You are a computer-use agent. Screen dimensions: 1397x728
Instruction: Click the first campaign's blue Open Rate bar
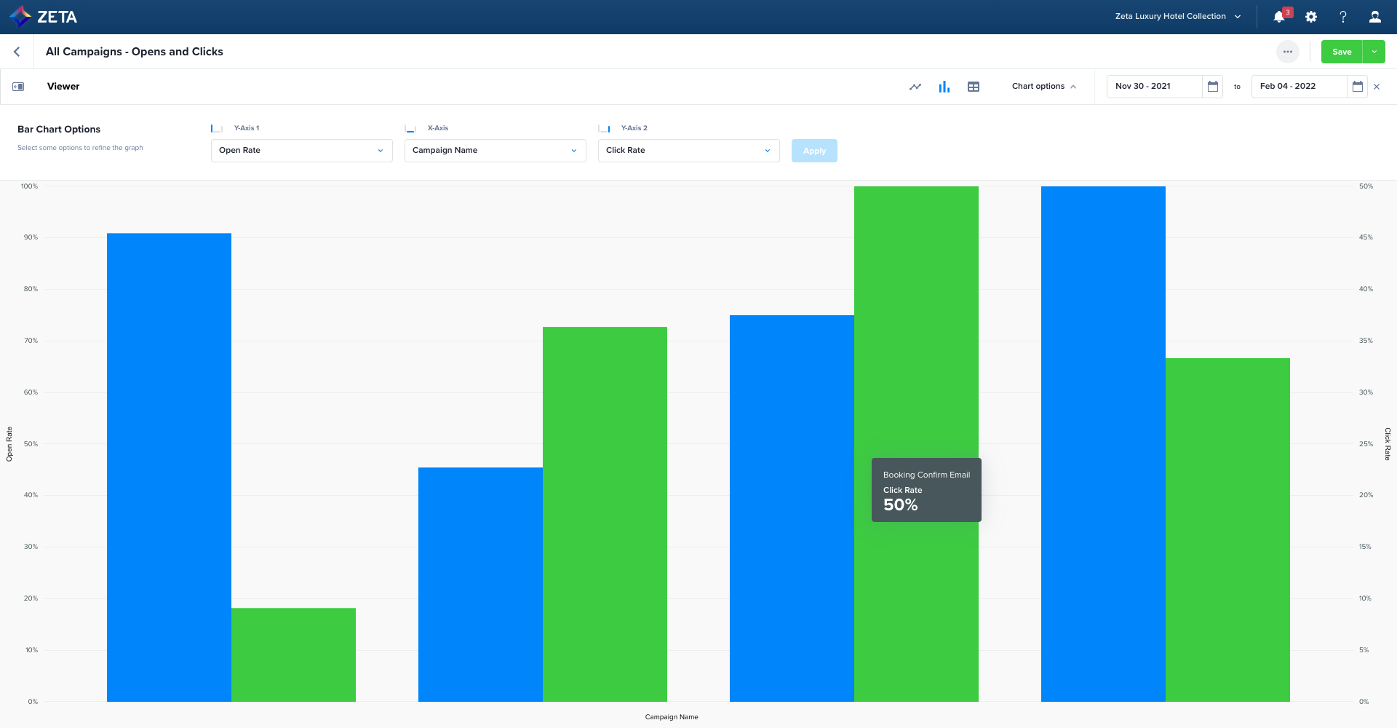click(x=169, y=467)
